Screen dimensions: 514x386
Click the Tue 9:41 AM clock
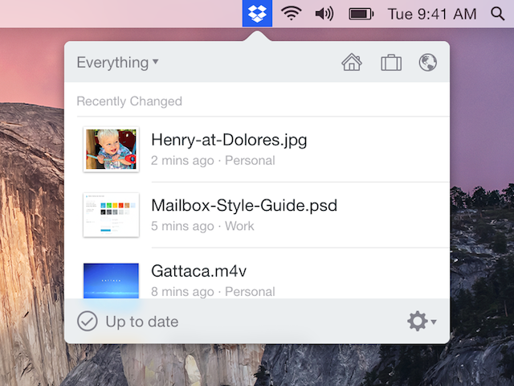432,14
